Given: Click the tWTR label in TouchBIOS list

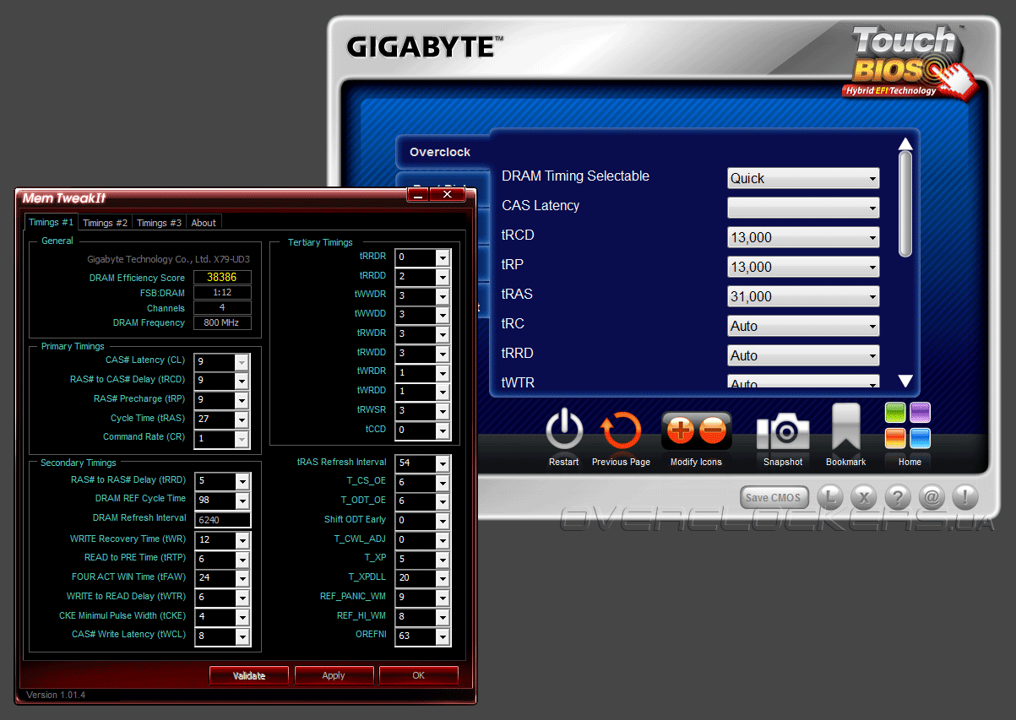Looking at the screenshot, I should click(518, 383).
